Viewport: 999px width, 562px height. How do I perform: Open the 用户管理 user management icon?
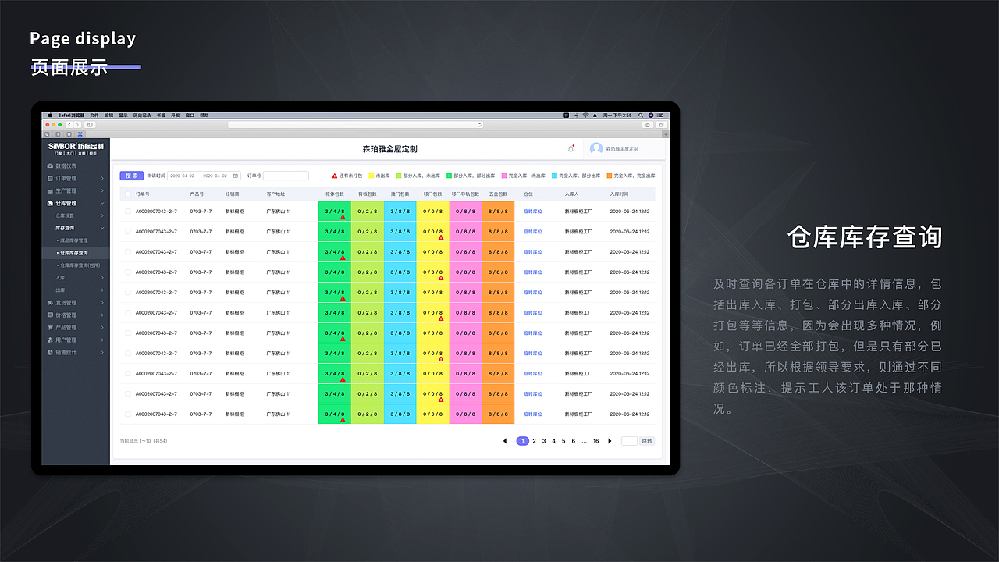[51, 339]
